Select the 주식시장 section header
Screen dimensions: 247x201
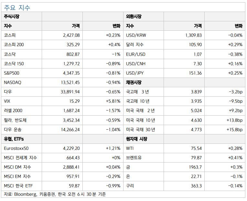(12, 16)
